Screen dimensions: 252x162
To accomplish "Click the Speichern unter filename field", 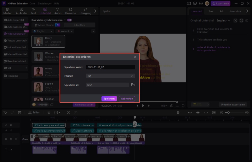I will (x=110, y=67).
